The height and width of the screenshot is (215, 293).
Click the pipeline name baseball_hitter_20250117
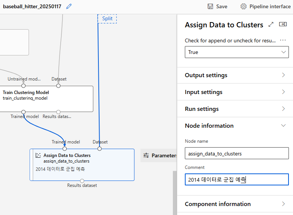(x=32, y=6)
